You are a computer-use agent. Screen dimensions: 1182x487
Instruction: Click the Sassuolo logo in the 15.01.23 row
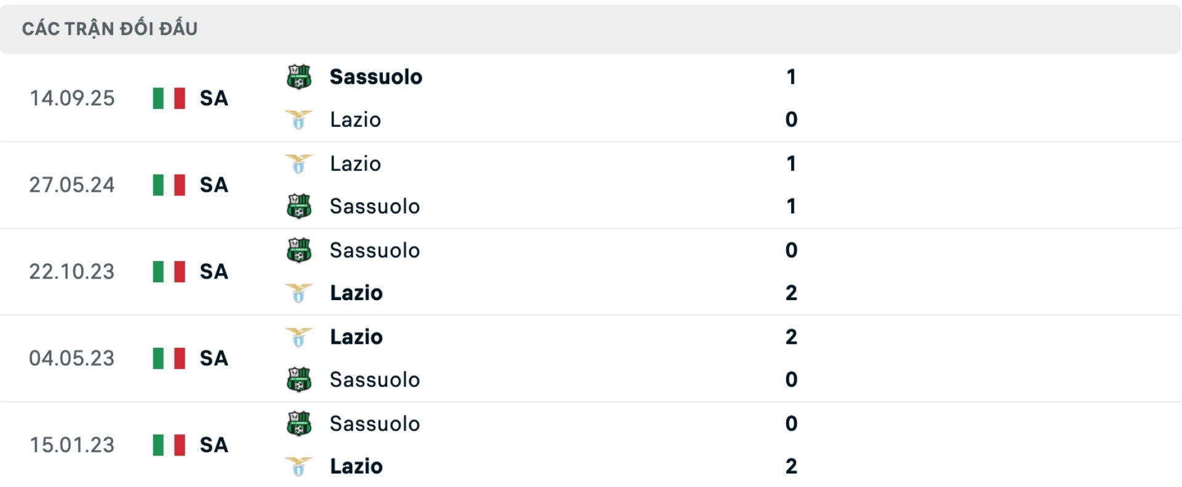pos(300,423)
